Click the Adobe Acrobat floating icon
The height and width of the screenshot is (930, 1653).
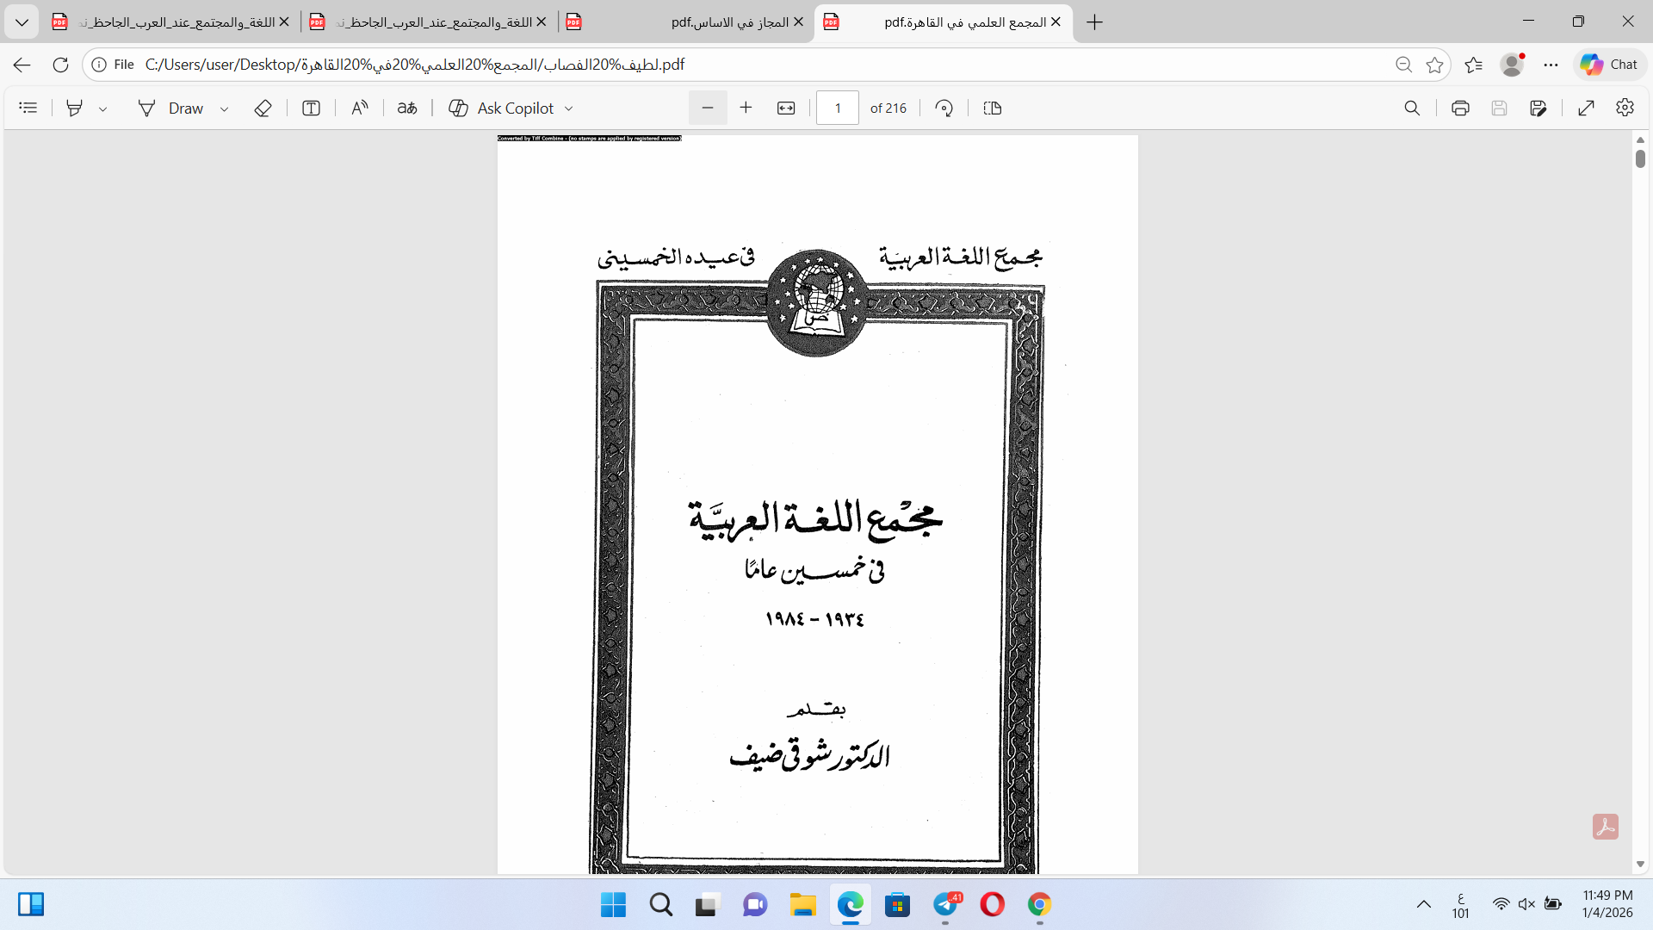click(x=1605, y=827)
